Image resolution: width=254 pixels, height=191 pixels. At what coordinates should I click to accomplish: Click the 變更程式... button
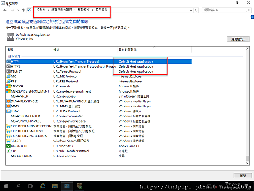pyautogui.click(x=238, y=39)
